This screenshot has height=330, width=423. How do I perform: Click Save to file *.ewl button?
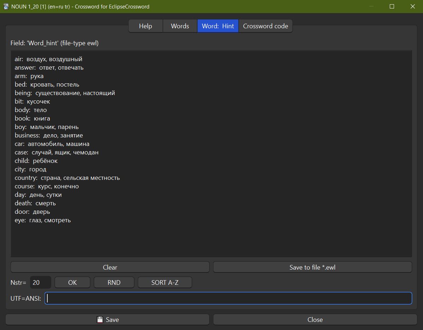312,267
